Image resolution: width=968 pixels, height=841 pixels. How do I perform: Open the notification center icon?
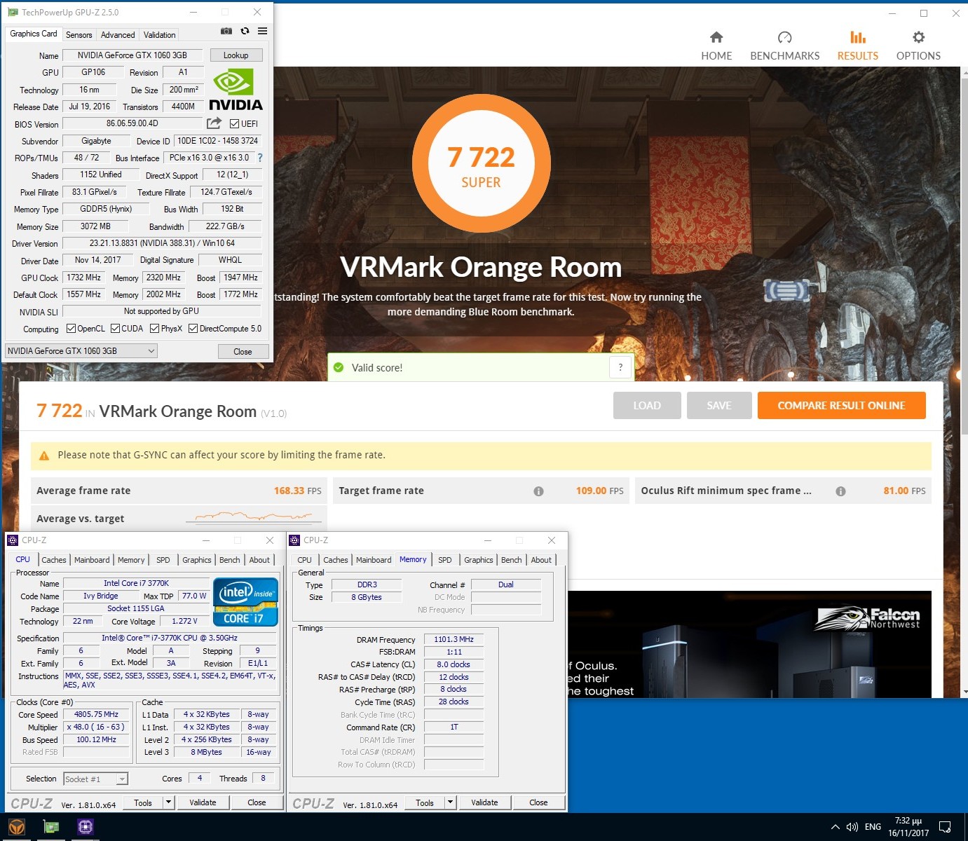[945, 827]
